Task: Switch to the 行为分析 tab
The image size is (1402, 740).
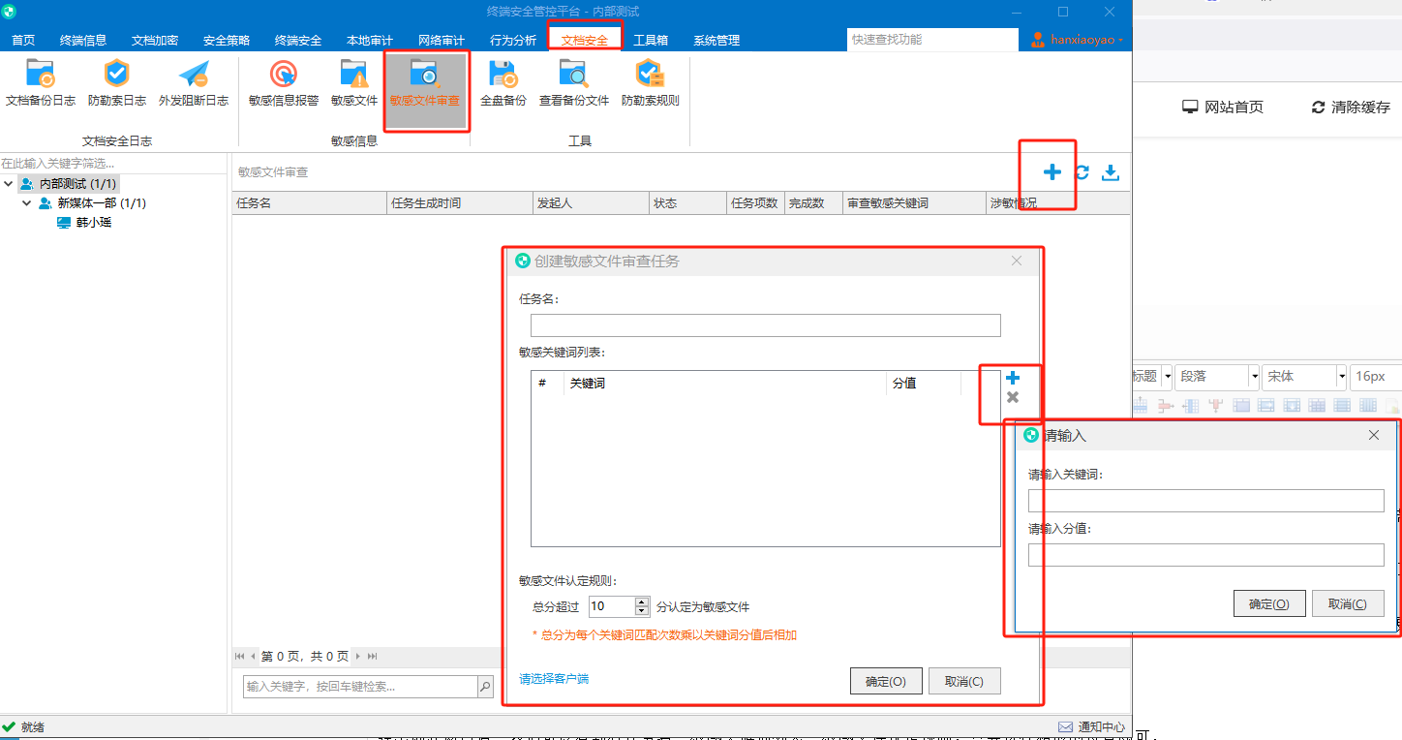Action: coord(513,40)
